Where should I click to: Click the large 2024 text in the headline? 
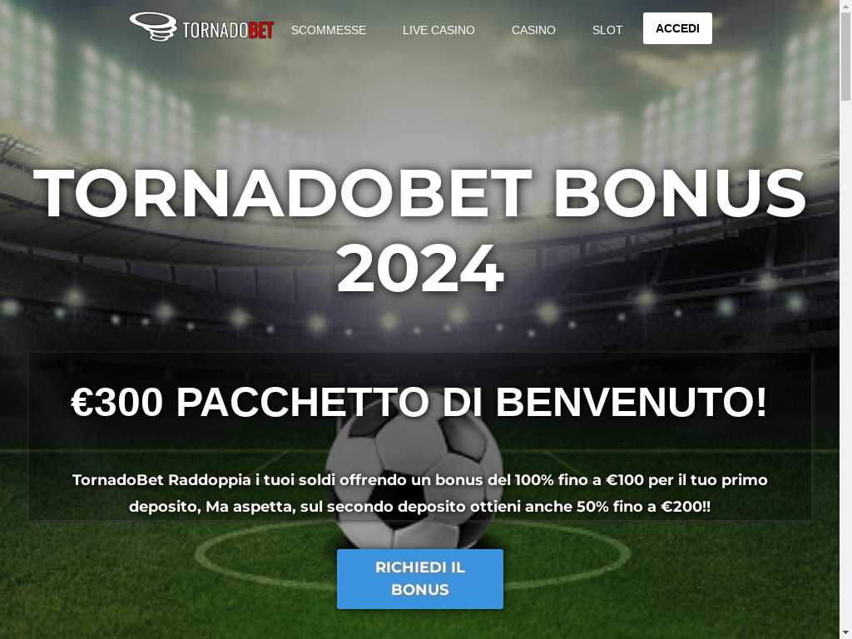pos(420,269)
